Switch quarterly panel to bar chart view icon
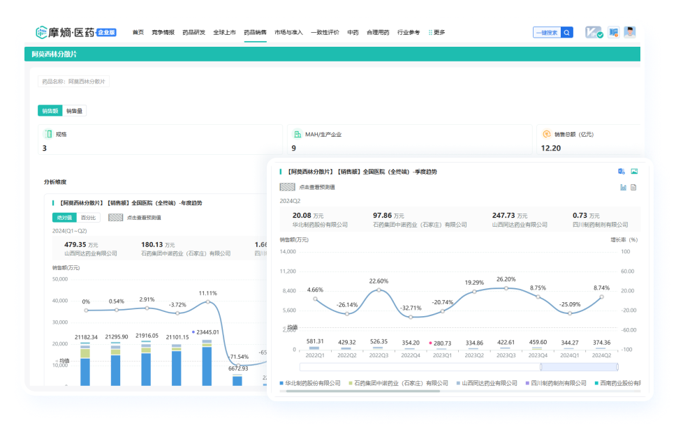 click(623, 187)
